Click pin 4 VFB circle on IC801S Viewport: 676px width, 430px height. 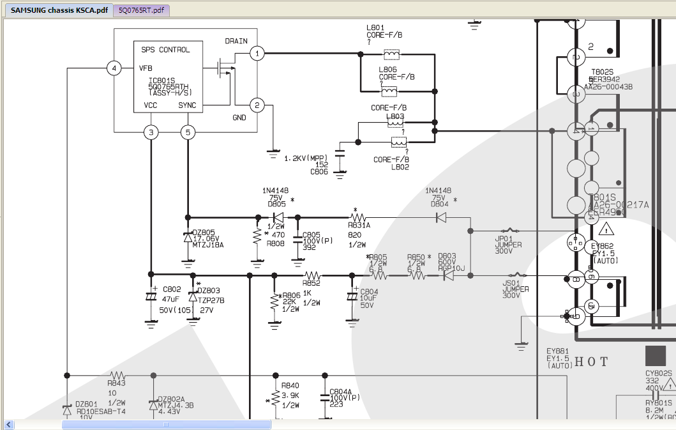(114, 68)
